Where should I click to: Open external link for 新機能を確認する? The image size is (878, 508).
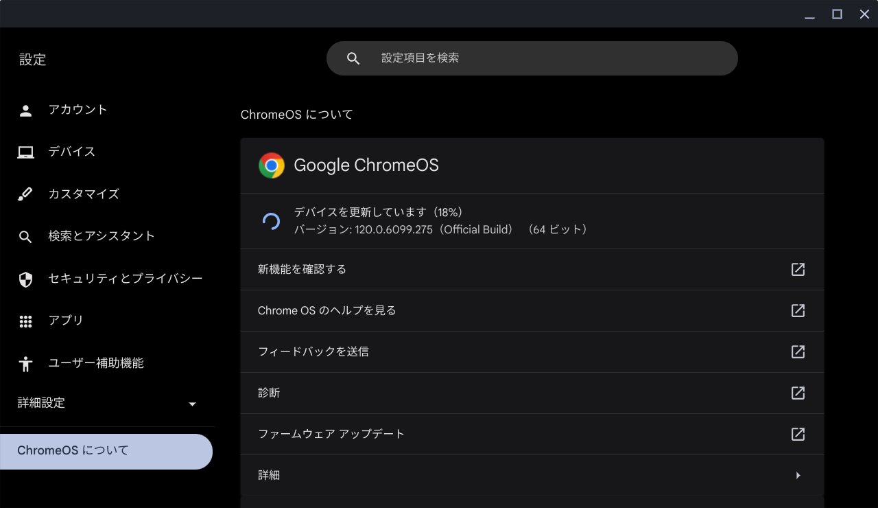click(x=797, y=269)
